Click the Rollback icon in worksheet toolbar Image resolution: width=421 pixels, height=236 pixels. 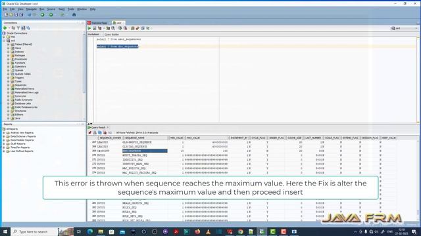pyautogui.click(x=125, y=28)
